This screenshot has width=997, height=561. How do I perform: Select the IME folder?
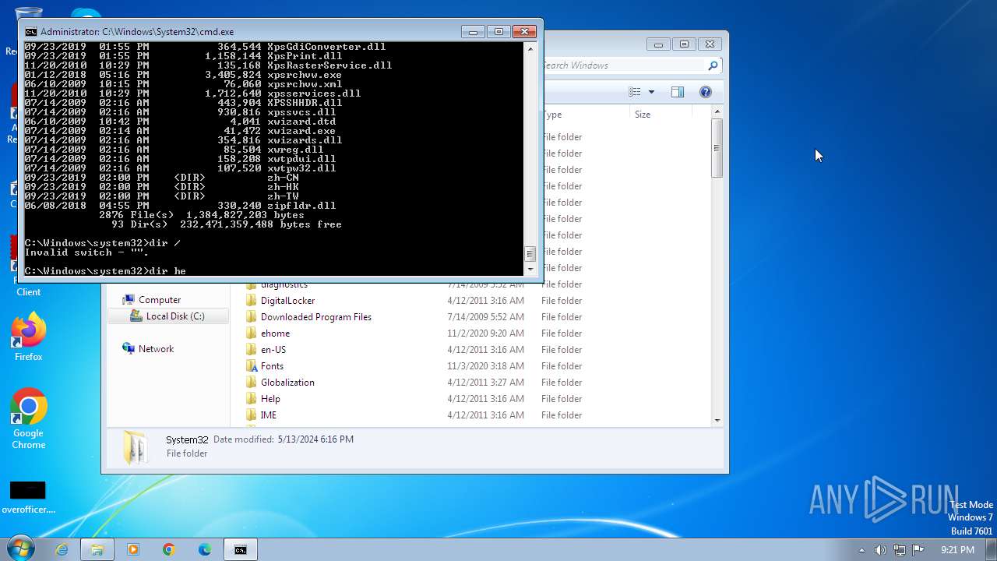268,415
